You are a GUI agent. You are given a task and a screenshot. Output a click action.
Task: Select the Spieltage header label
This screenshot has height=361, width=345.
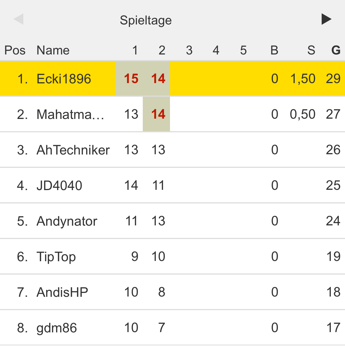146,20
